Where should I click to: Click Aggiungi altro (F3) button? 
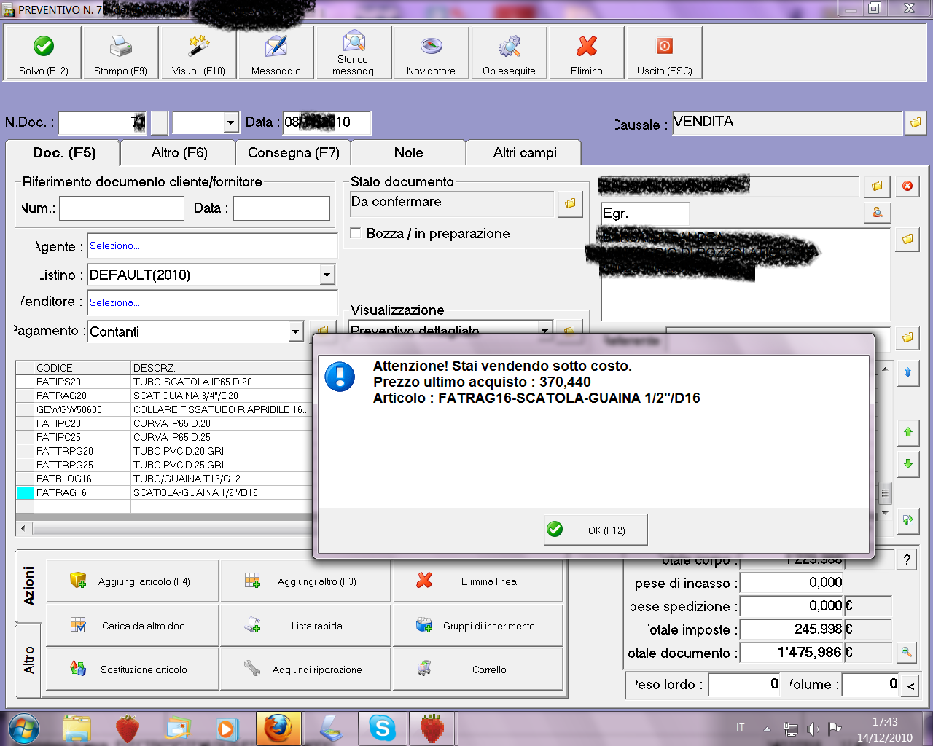[x=305, y=581]
